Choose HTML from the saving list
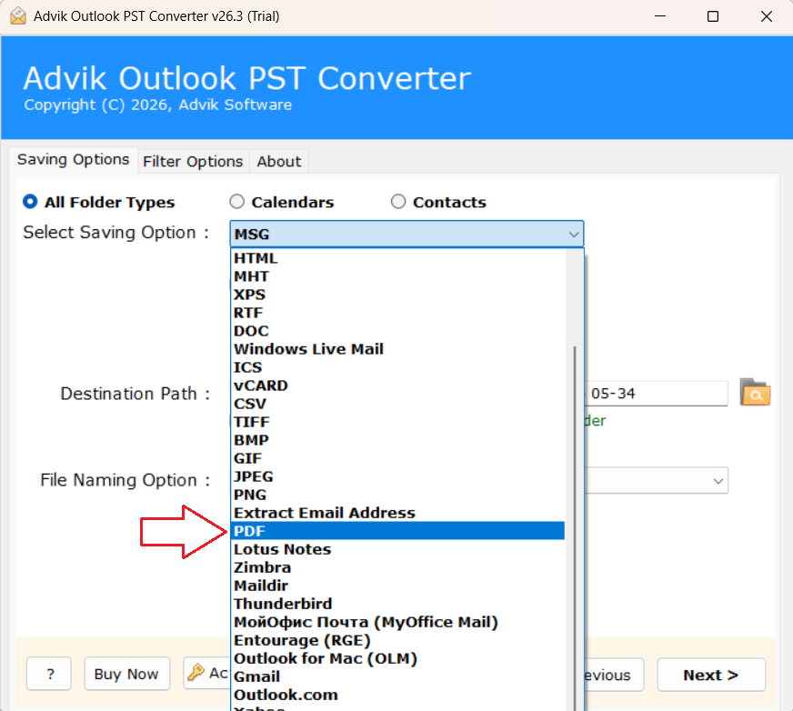Image resolution: width=793 pixels, height=711 pixels. point(397,258)
